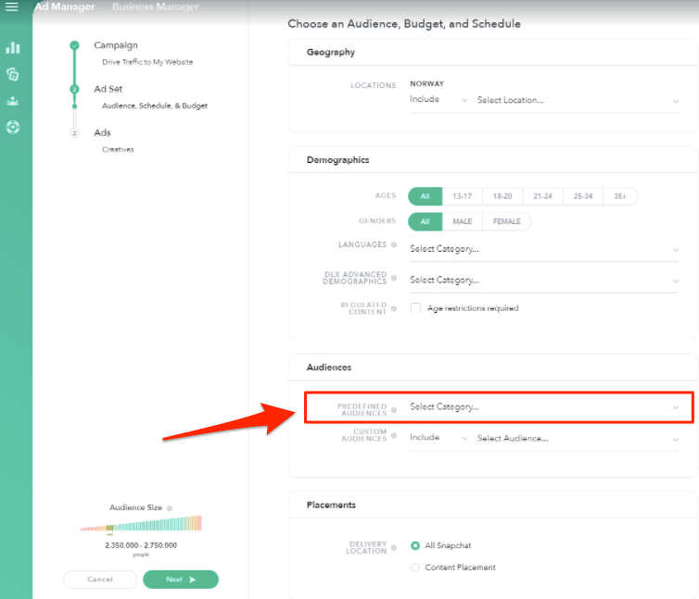This screenshot has height=599, width=699.
Task: Open the Include dropdown for Custom Audiences
Action: pos(438,438)
